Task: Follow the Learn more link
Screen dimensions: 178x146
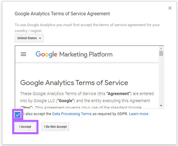Action: pos(139,114)
